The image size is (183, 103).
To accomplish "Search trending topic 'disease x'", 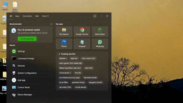I will (63, 58).
